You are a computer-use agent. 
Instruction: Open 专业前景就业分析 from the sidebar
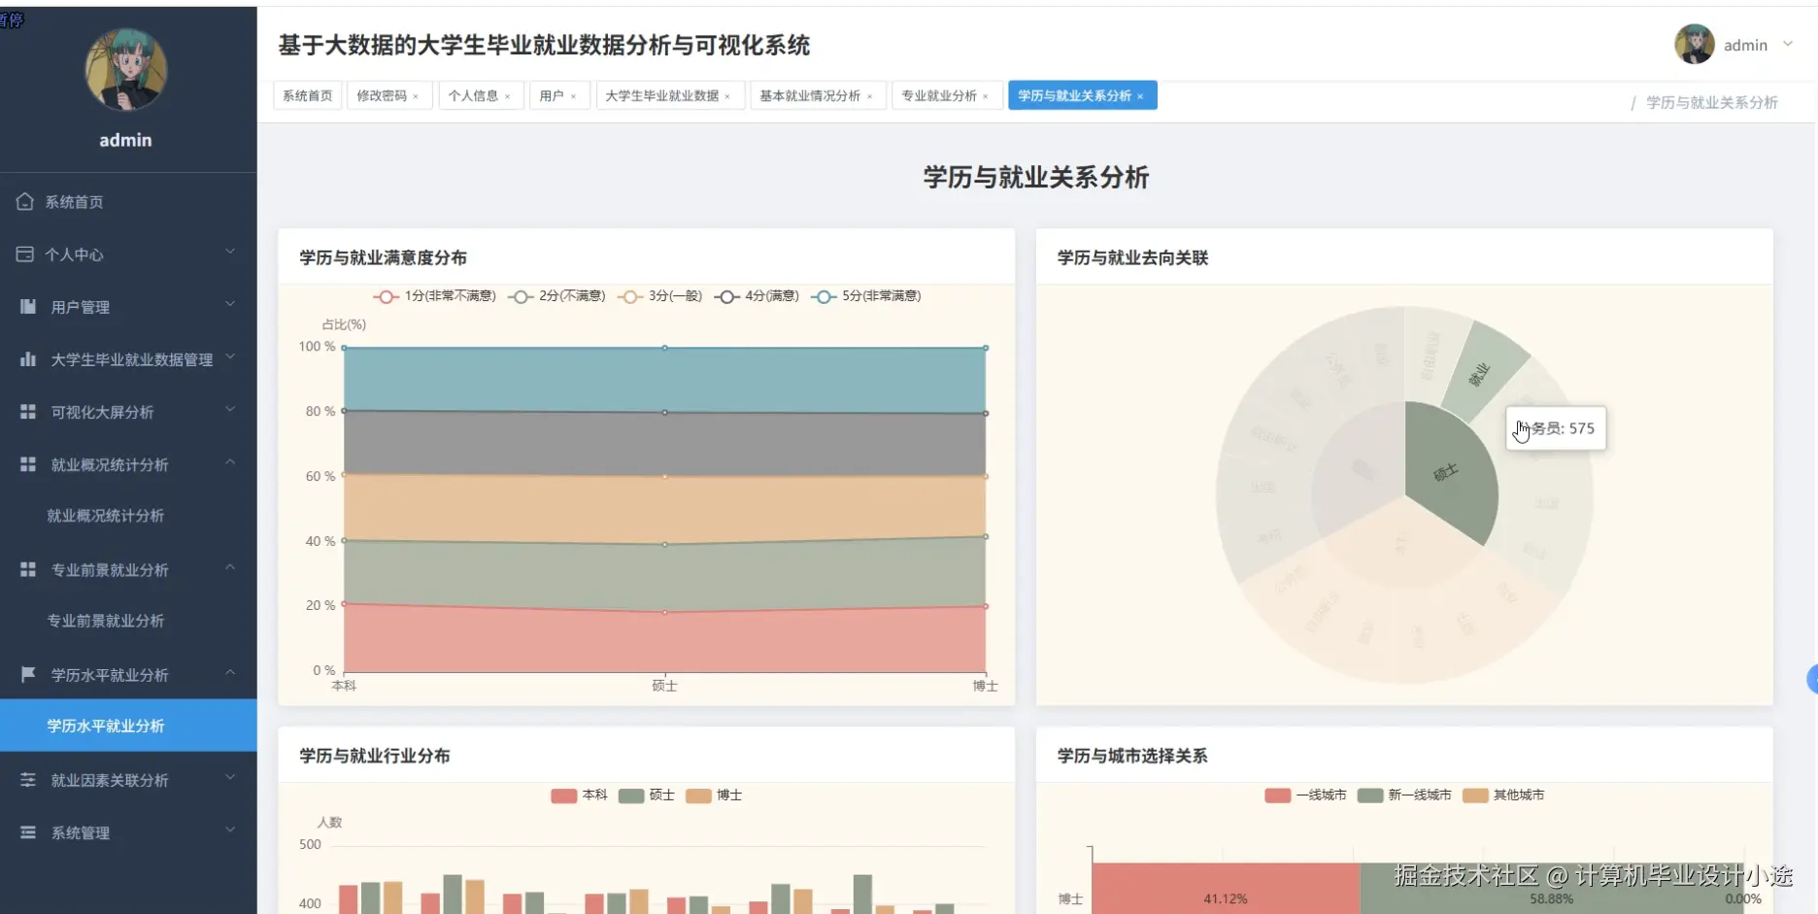(x=106, y=620)
